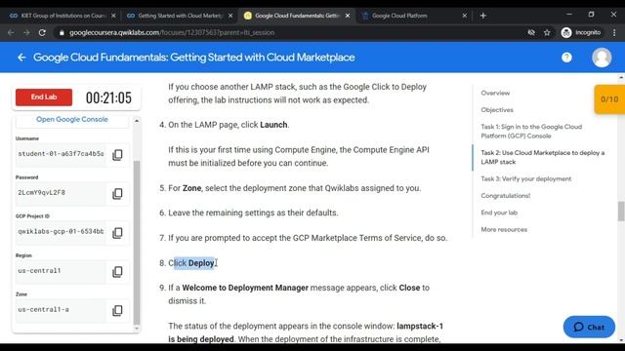Screen dimensions: 625x351
Task: Click the browser address bar URL
Action: point(172,32)
